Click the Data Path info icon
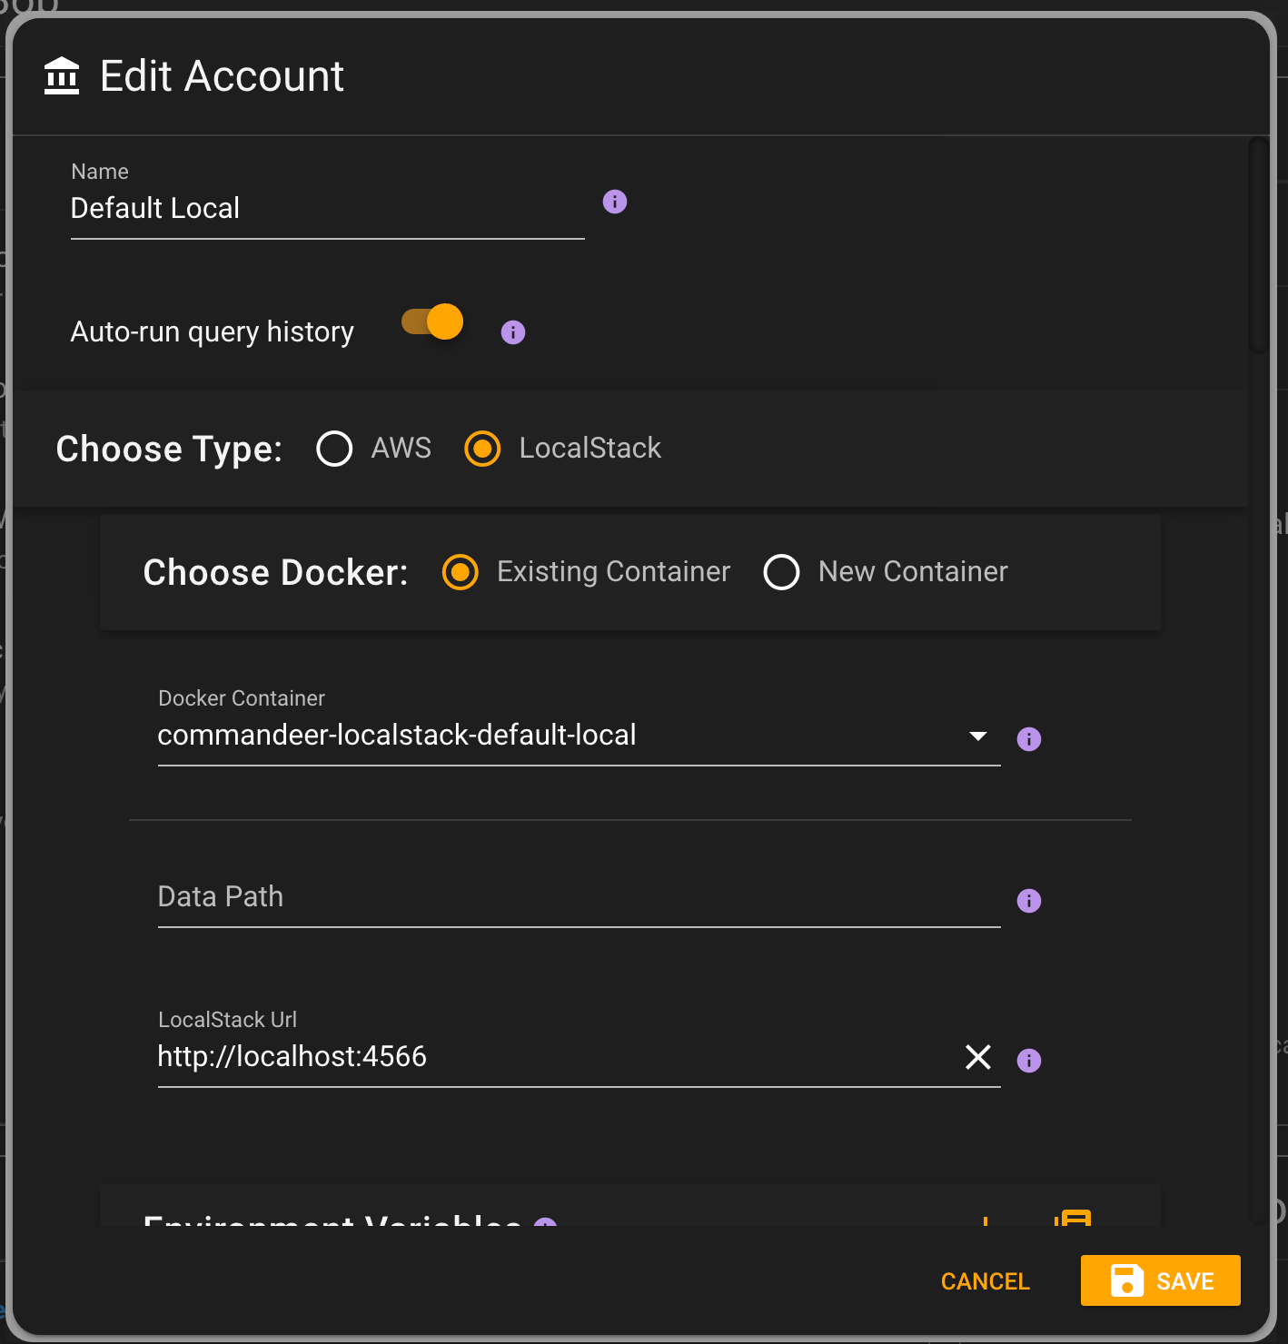Viewport: 1288px width, 1344px height. [x=1029, y=901]
